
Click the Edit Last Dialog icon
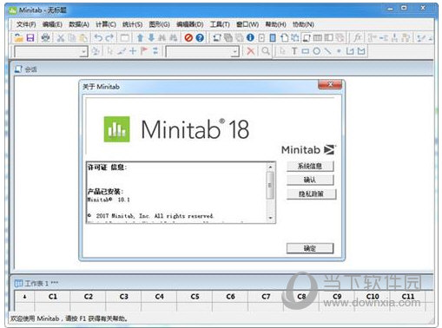[125, 37]
